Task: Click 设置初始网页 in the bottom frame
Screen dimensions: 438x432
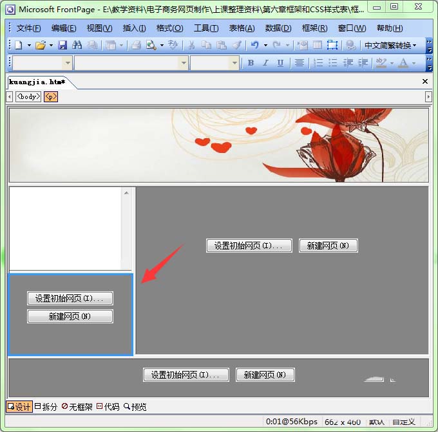Action: point(186,375)
